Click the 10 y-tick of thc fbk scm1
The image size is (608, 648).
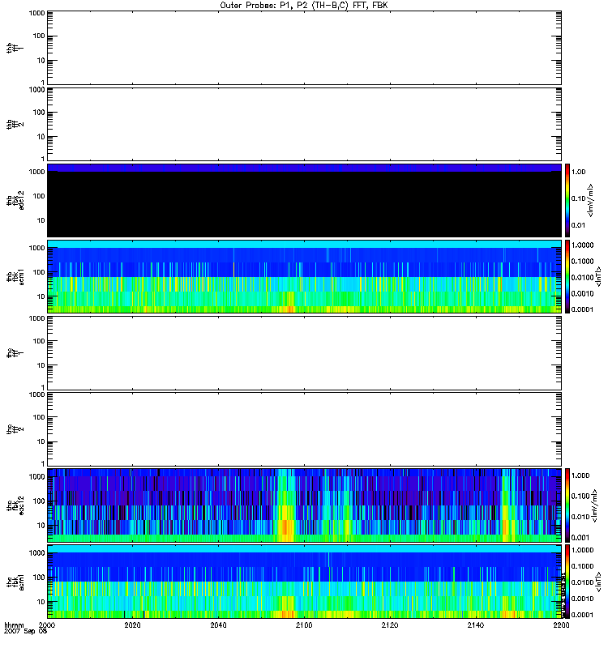coord(41,602)
